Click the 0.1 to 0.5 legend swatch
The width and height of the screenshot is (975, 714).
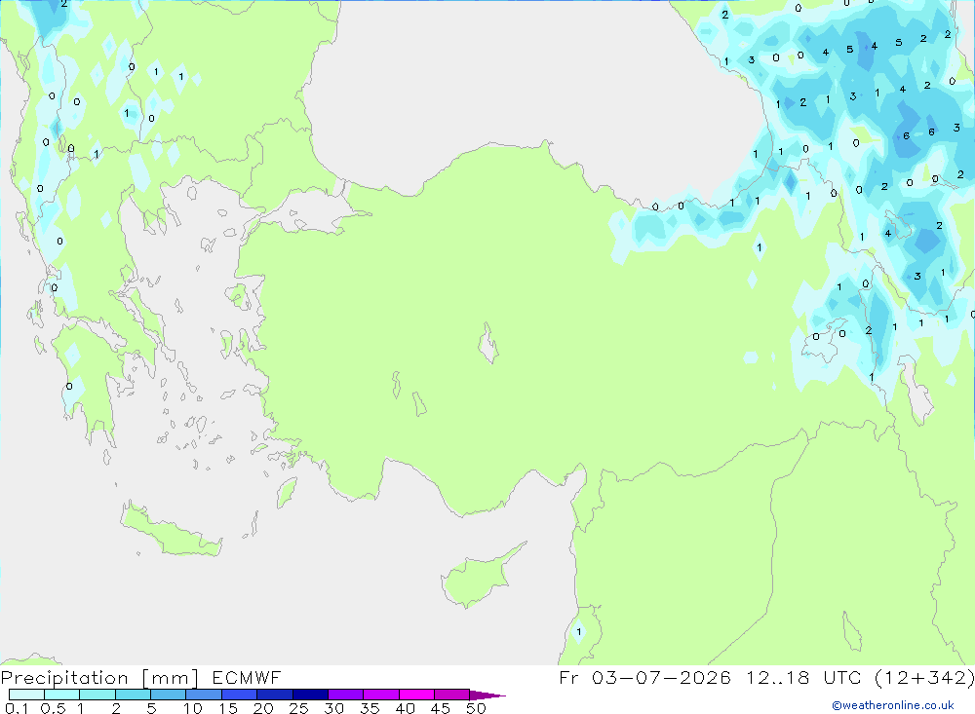(26, 695)
